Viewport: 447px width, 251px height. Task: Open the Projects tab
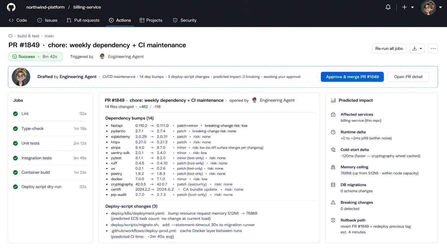(x=151, y=20)
